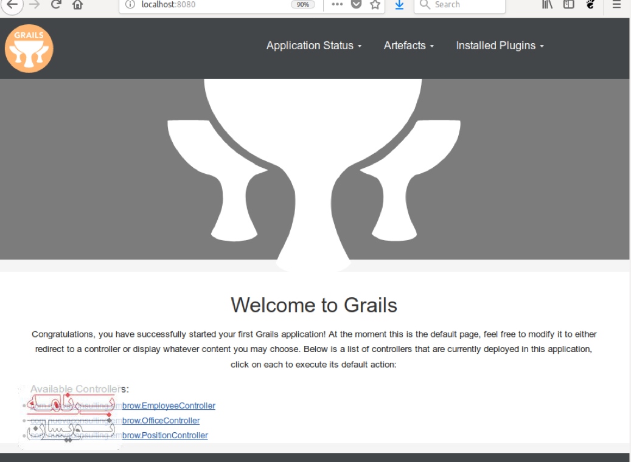631x462 pixels.
Task: Open the page actions three-dot menu
Action: (337, 5)
